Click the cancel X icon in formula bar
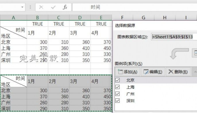 (x=41, y=7)
